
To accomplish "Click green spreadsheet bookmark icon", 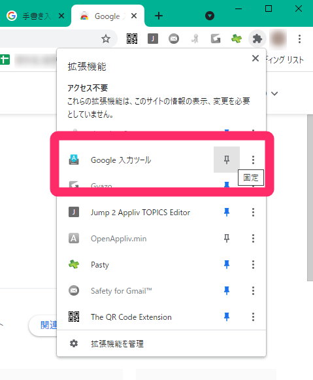I will [x=5, y=60].
